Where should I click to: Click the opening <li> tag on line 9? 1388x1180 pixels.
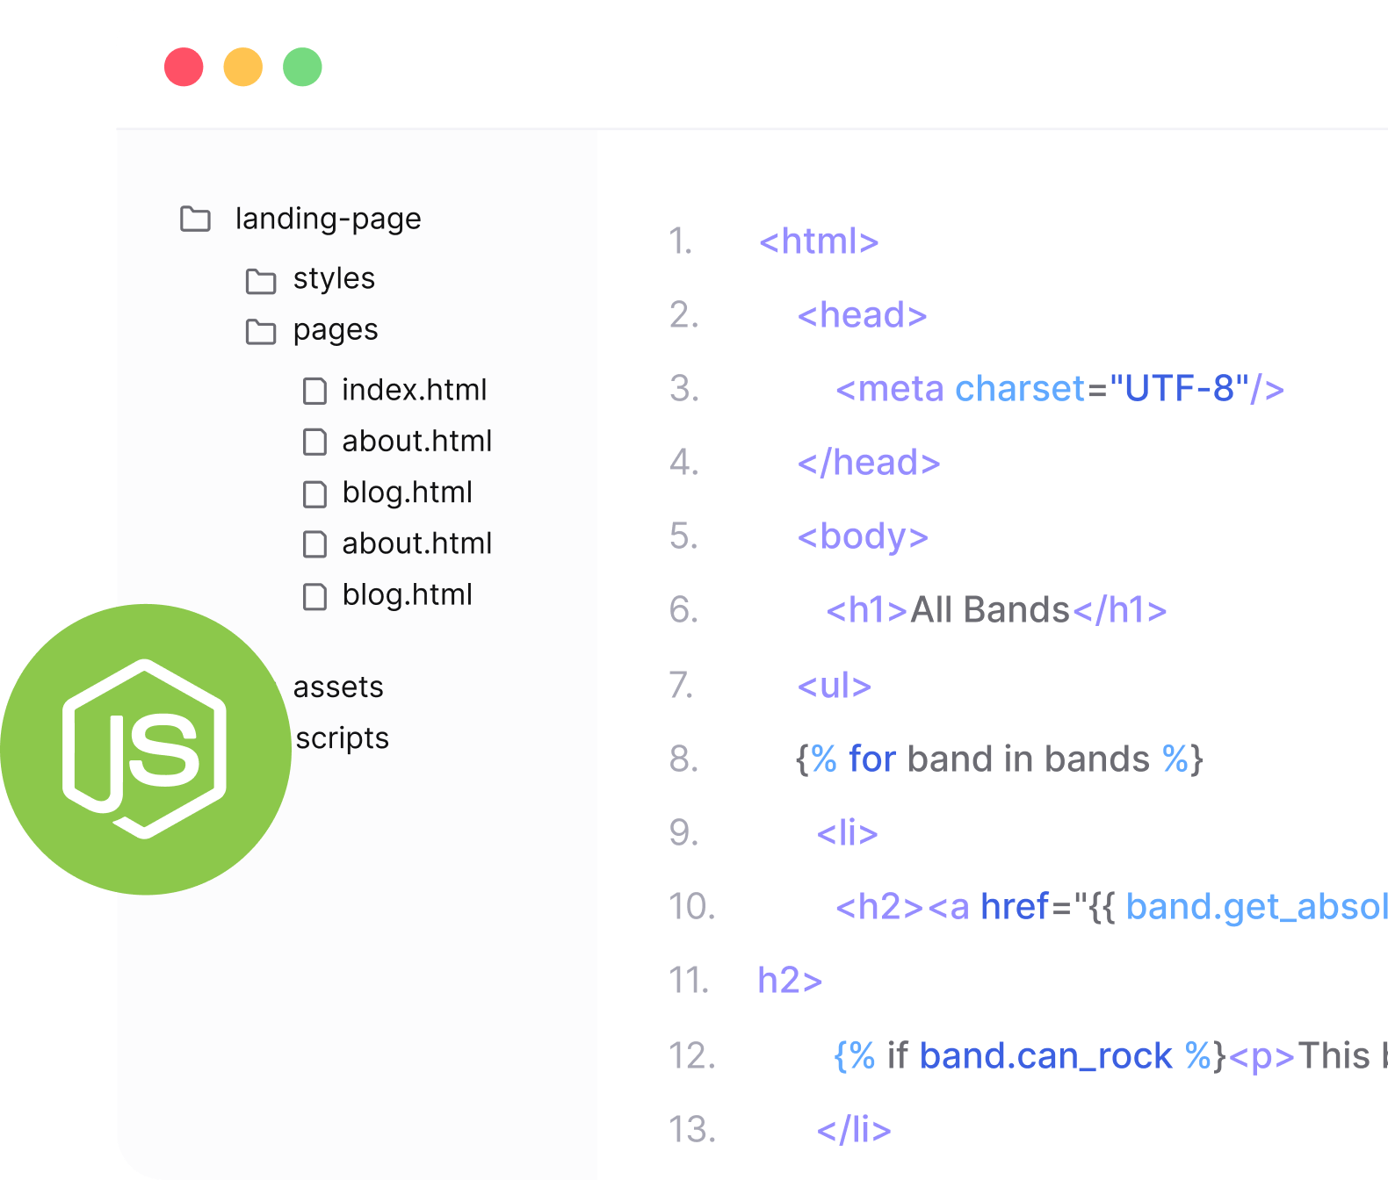coord(848,833)
